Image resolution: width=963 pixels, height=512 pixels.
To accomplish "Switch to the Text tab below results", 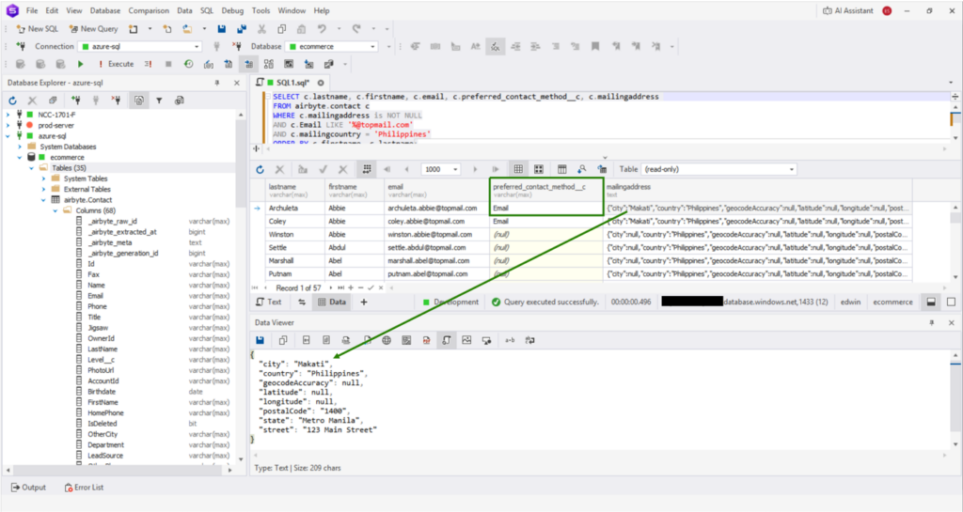I will [x=269, y=303].
